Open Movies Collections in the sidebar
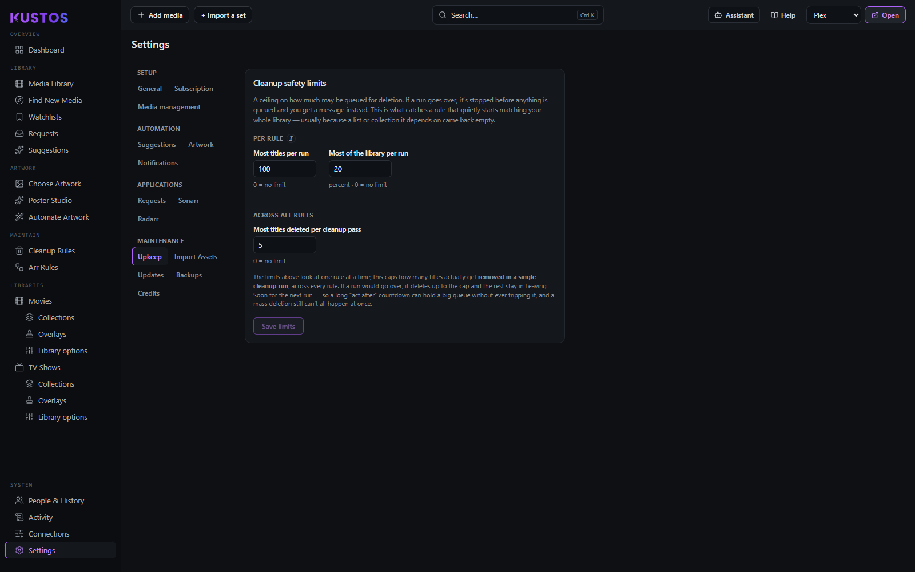The width and height of the screenshot is (915, 572). click(56, 317)
